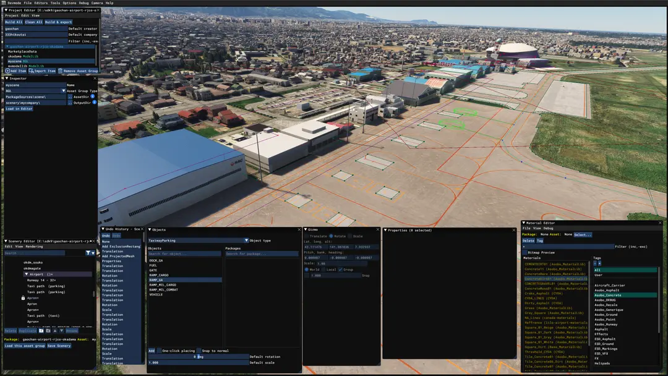Image resolution: width=668 pixels, height=376 pixels.
Task: Click Add Item in Project Editor
Action: 15,71
